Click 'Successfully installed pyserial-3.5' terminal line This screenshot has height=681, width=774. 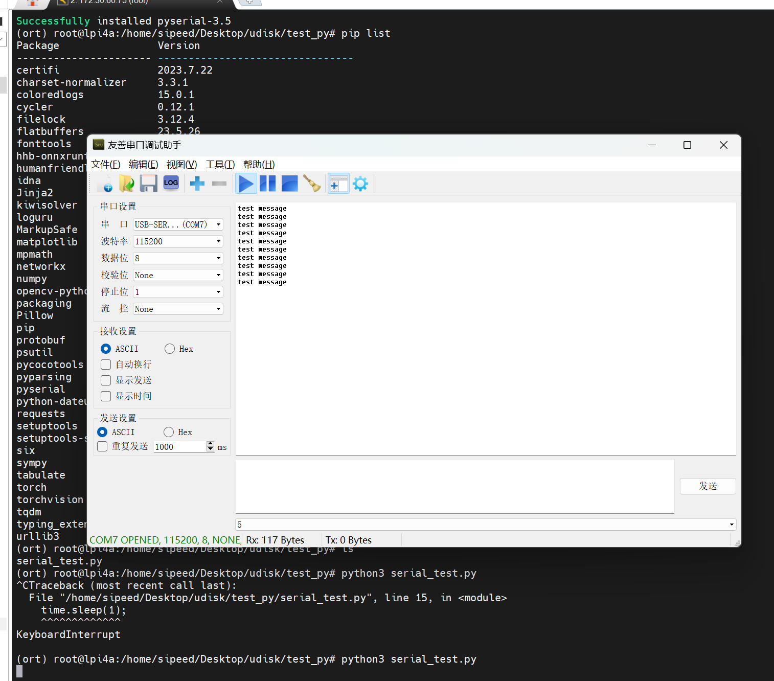[124, 21]
